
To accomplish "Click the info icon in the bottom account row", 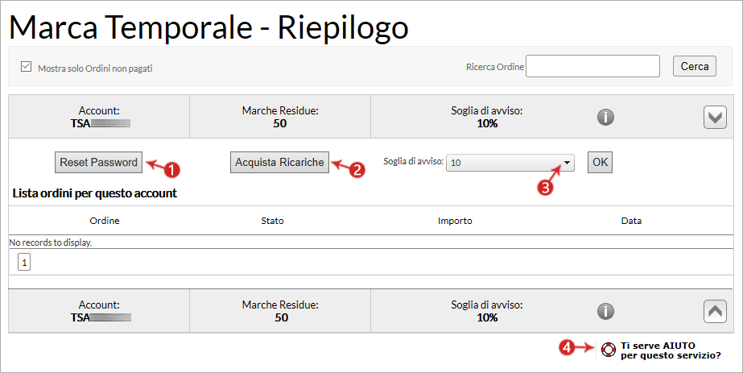I will pos(605,312).
